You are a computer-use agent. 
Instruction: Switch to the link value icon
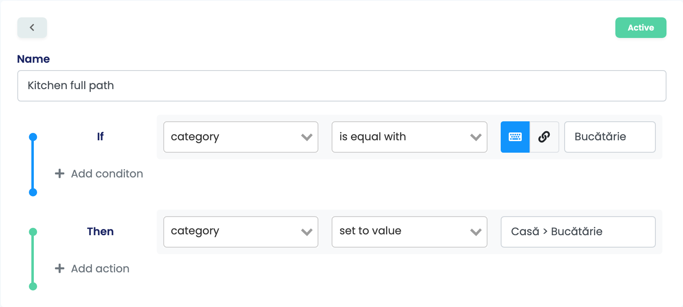point(544,137)
